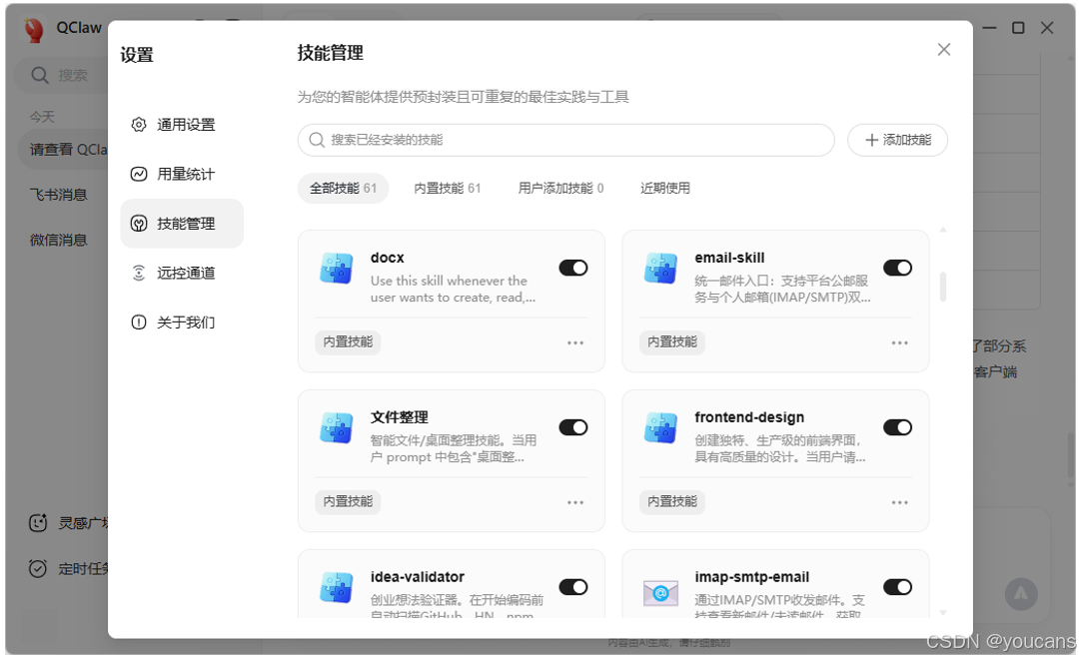
Task: Open 用量统计 usage statistics in settings sidebar
Action: (182, 173)
